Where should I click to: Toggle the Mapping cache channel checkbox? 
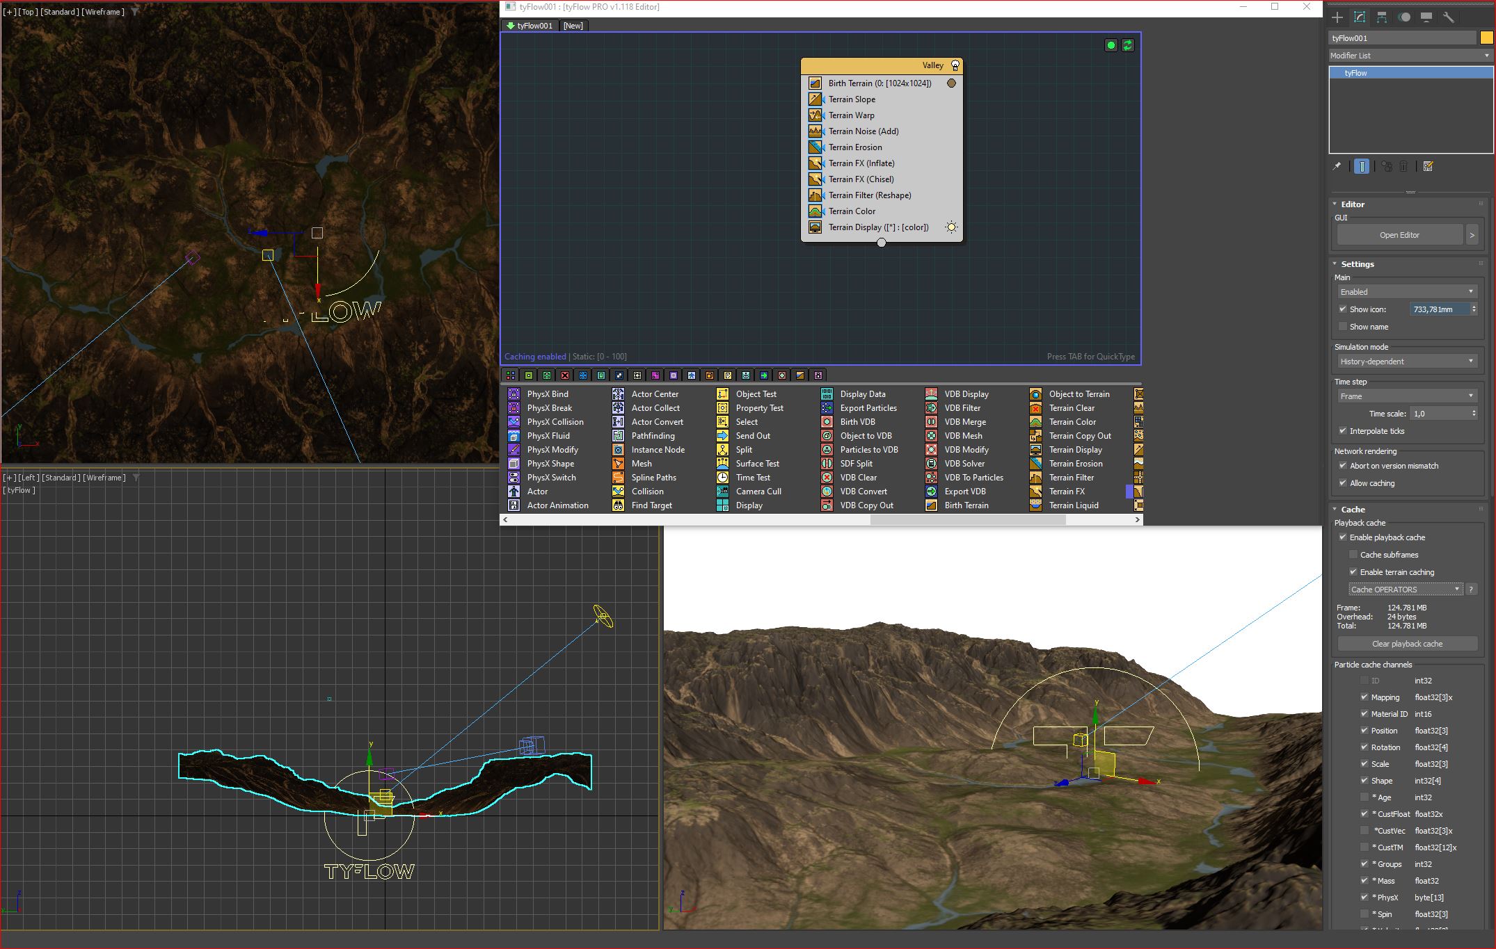click(1364, 697)
